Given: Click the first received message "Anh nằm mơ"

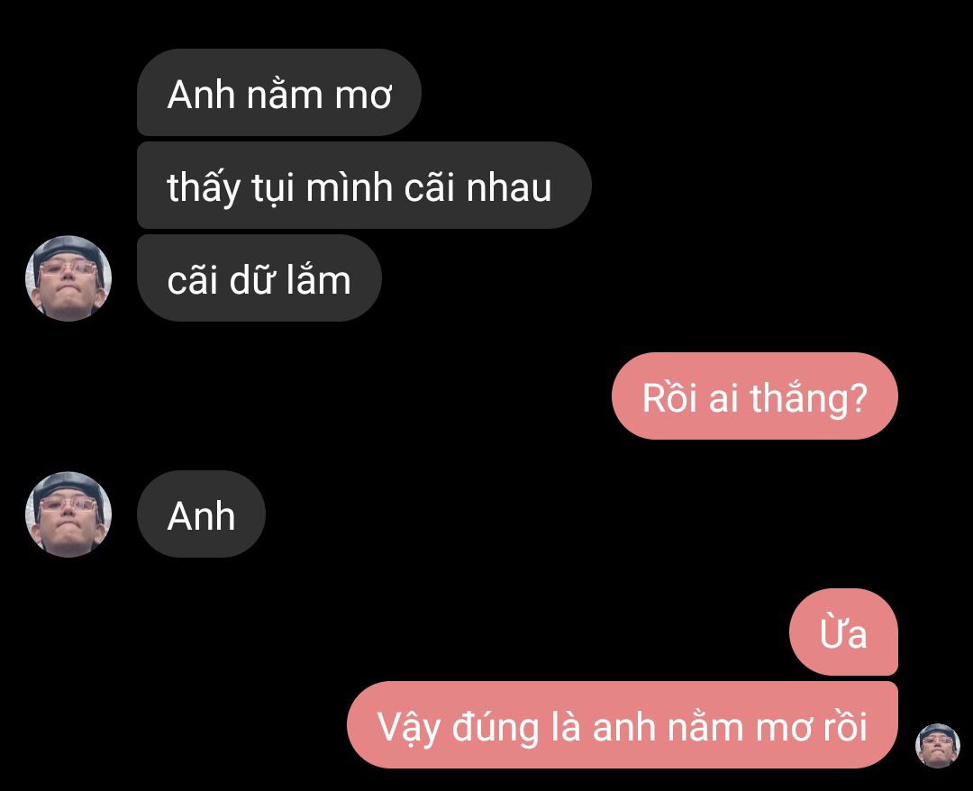Looking at the screenshot, I should [279, 93].
